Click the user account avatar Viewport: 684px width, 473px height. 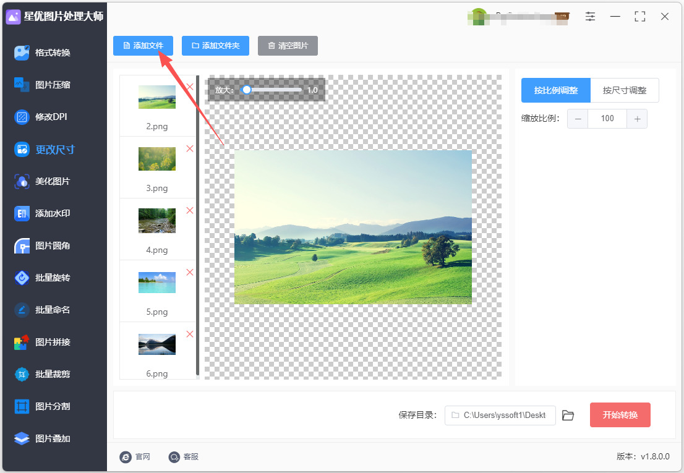pos(479,17)
